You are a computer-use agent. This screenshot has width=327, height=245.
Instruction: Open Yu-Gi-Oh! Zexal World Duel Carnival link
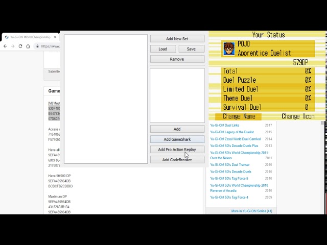pos(236,139)
